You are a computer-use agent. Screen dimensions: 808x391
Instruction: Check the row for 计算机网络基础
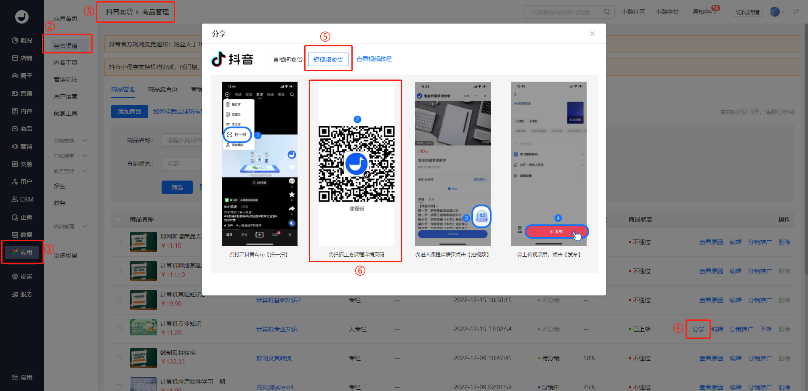(x=119, y=271)
